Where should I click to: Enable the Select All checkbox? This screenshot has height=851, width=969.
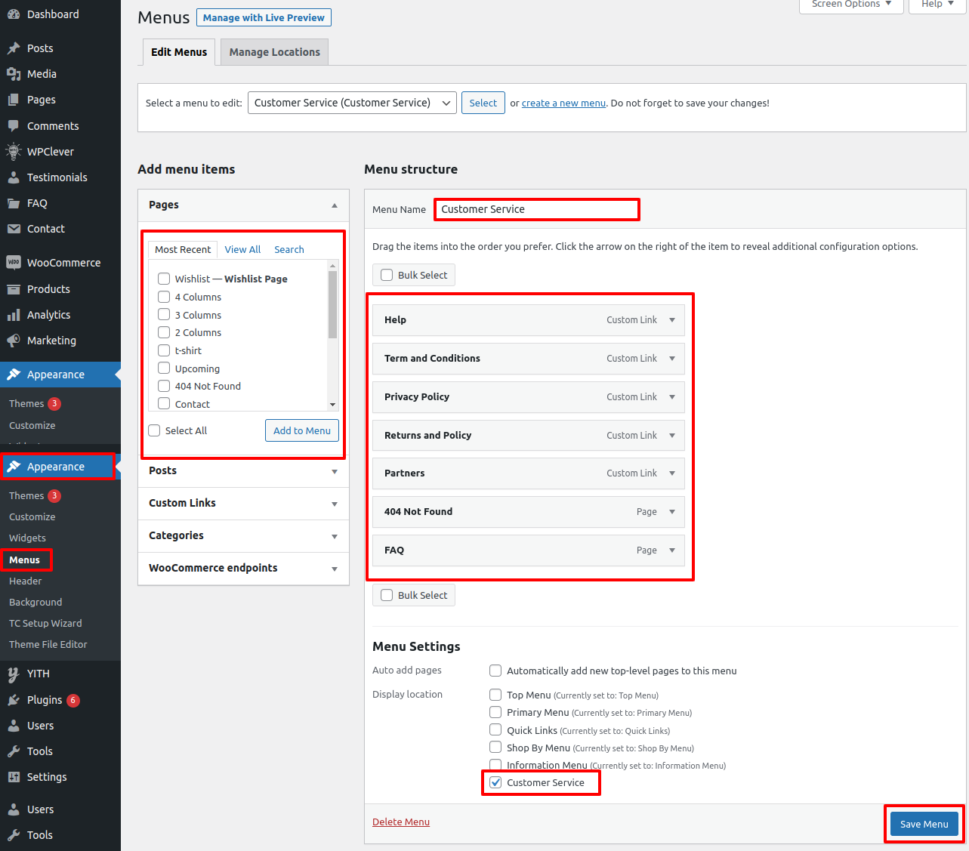click(x=154, y=430)
